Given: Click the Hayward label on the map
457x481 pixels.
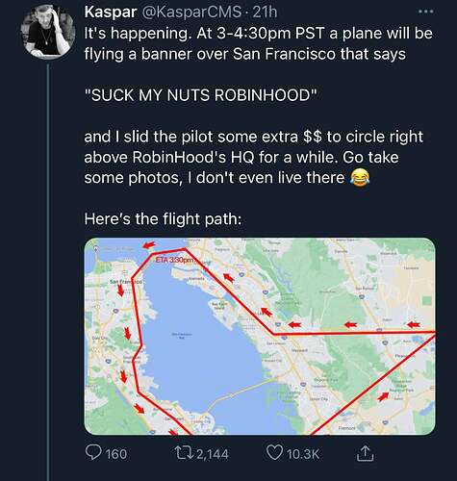Looking at the screenshot, I should [x=300, y=350].
